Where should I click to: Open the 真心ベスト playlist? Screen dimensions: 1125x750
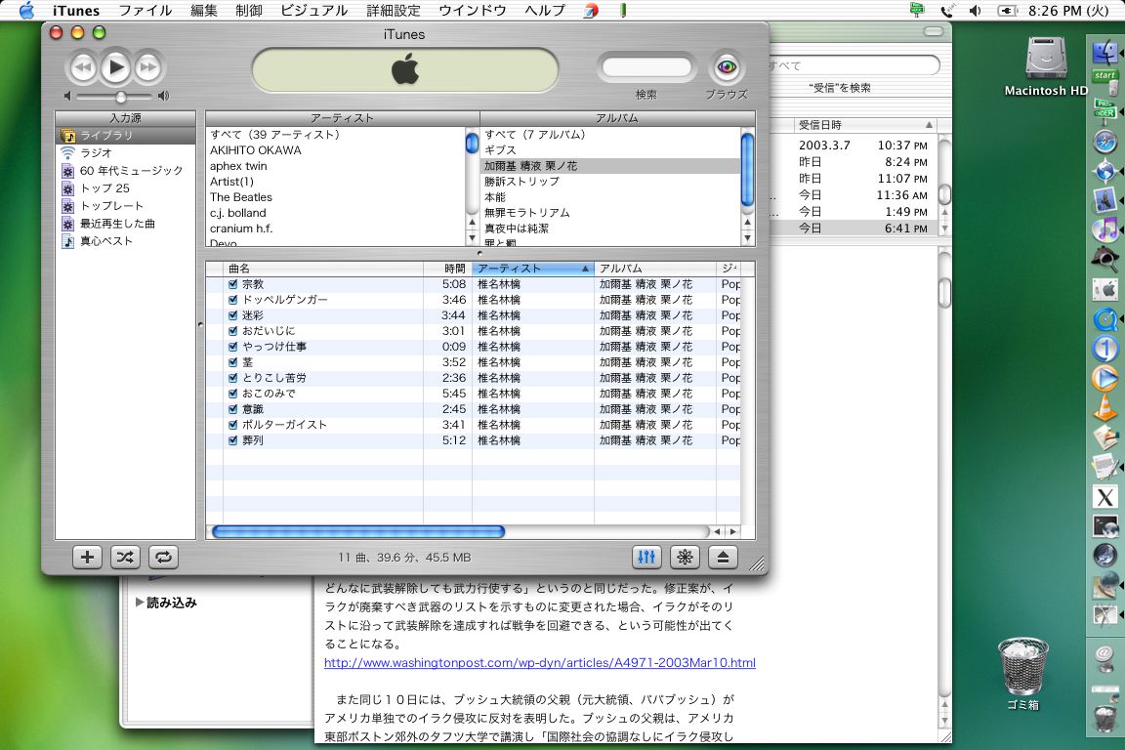coord(126,241)
